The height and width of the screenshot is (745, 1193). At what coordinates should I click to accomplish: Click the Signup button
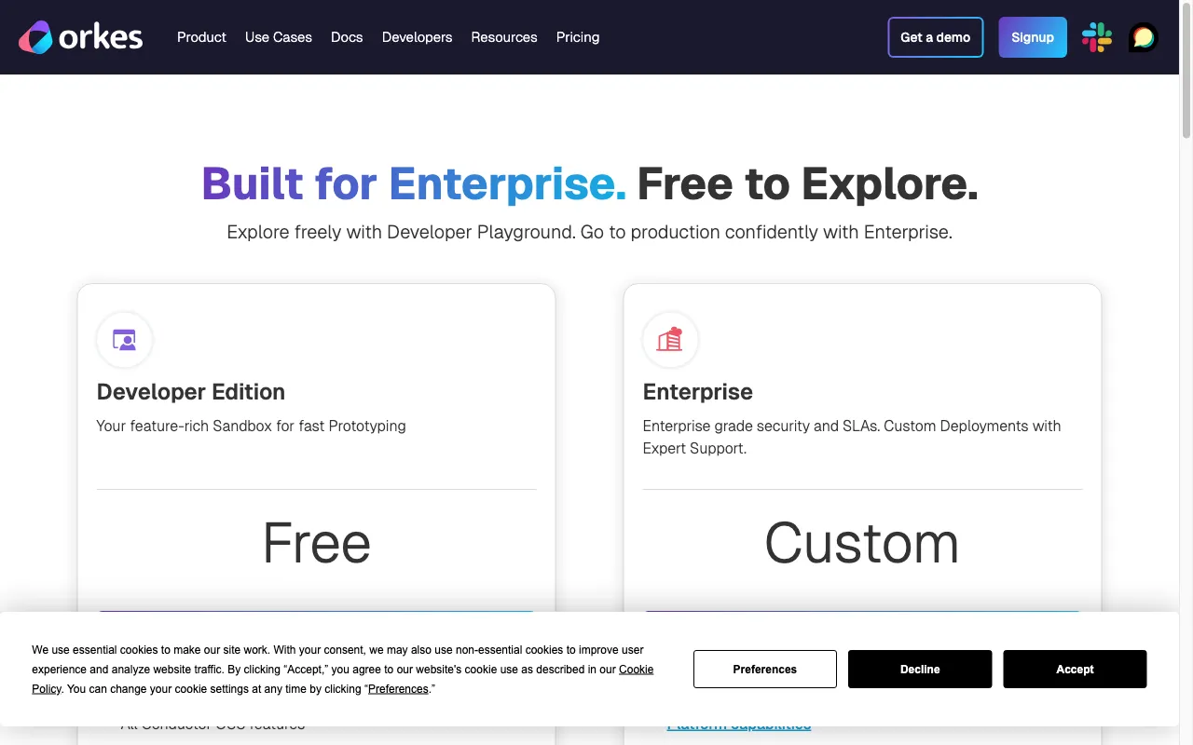tap(1033, 37)
